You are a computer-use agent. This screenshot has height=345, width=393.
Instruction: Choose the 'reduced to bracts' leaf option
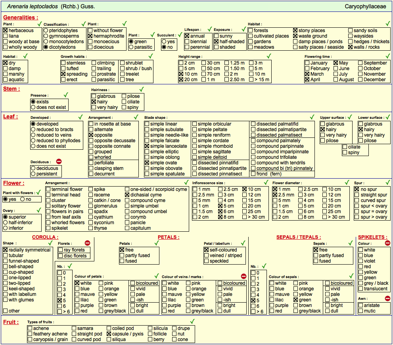33,130
